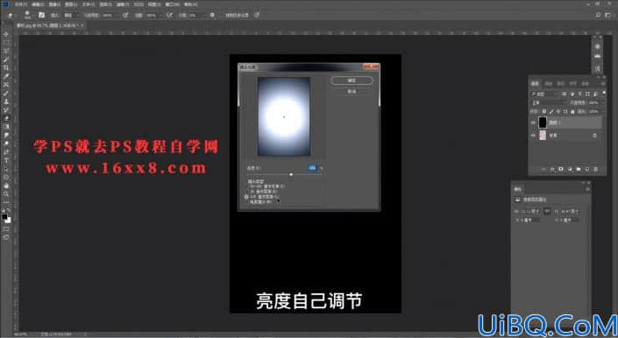Add a layer mask icon
This screenshot has width=618, height=338.
(561, 169)
